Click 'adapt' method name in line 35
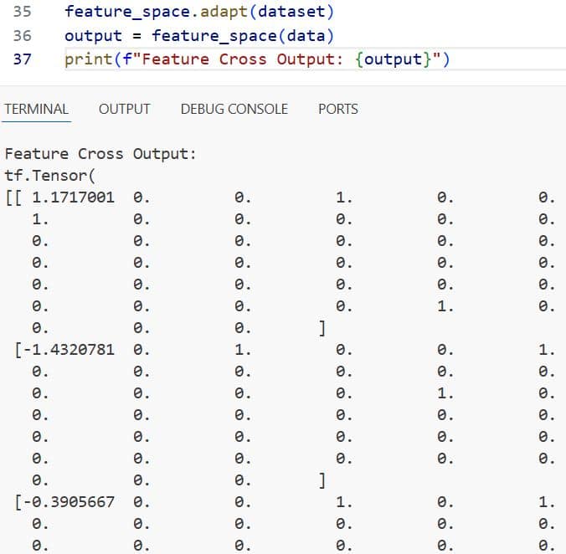The image size is (566, 554). click(x=224, y=12)
